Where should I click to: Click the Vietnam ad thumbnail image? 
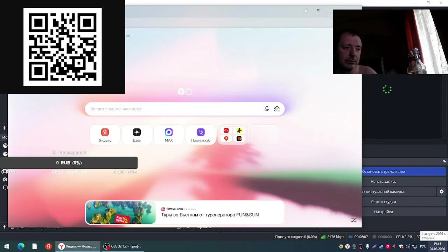(x=121, y=212)
